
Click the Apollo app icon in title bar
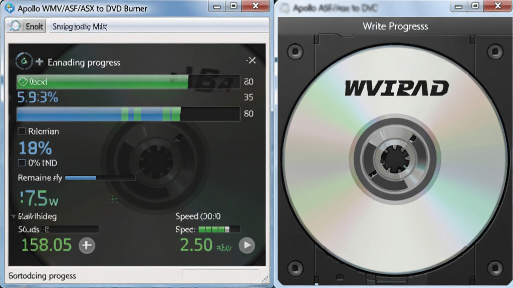[10, 8]
